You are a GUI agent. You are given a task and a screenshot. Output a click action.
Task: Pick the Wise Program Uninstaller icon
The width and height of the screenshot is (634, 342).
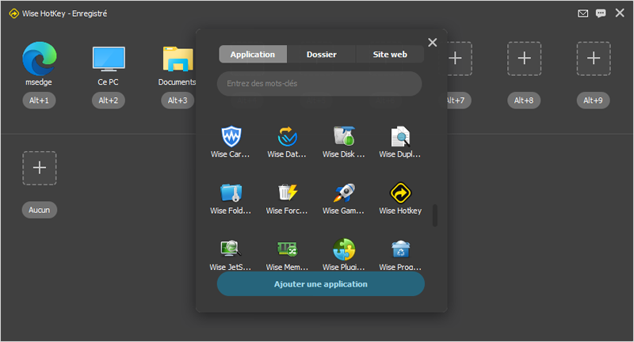pyautogui.click(x=400, y=249)
